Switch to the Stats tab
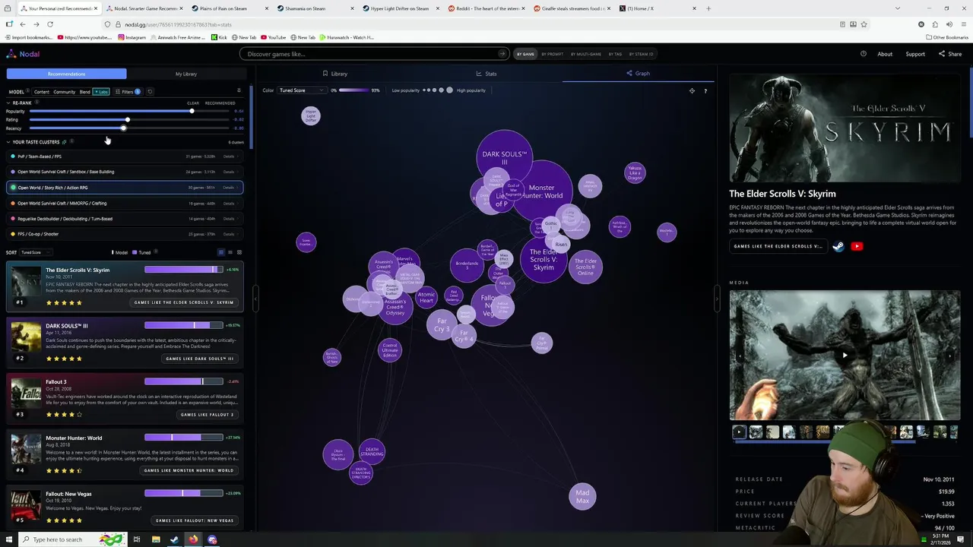Image resolution: width=973 pixels, height=547 pixels. tap(486, 74)
